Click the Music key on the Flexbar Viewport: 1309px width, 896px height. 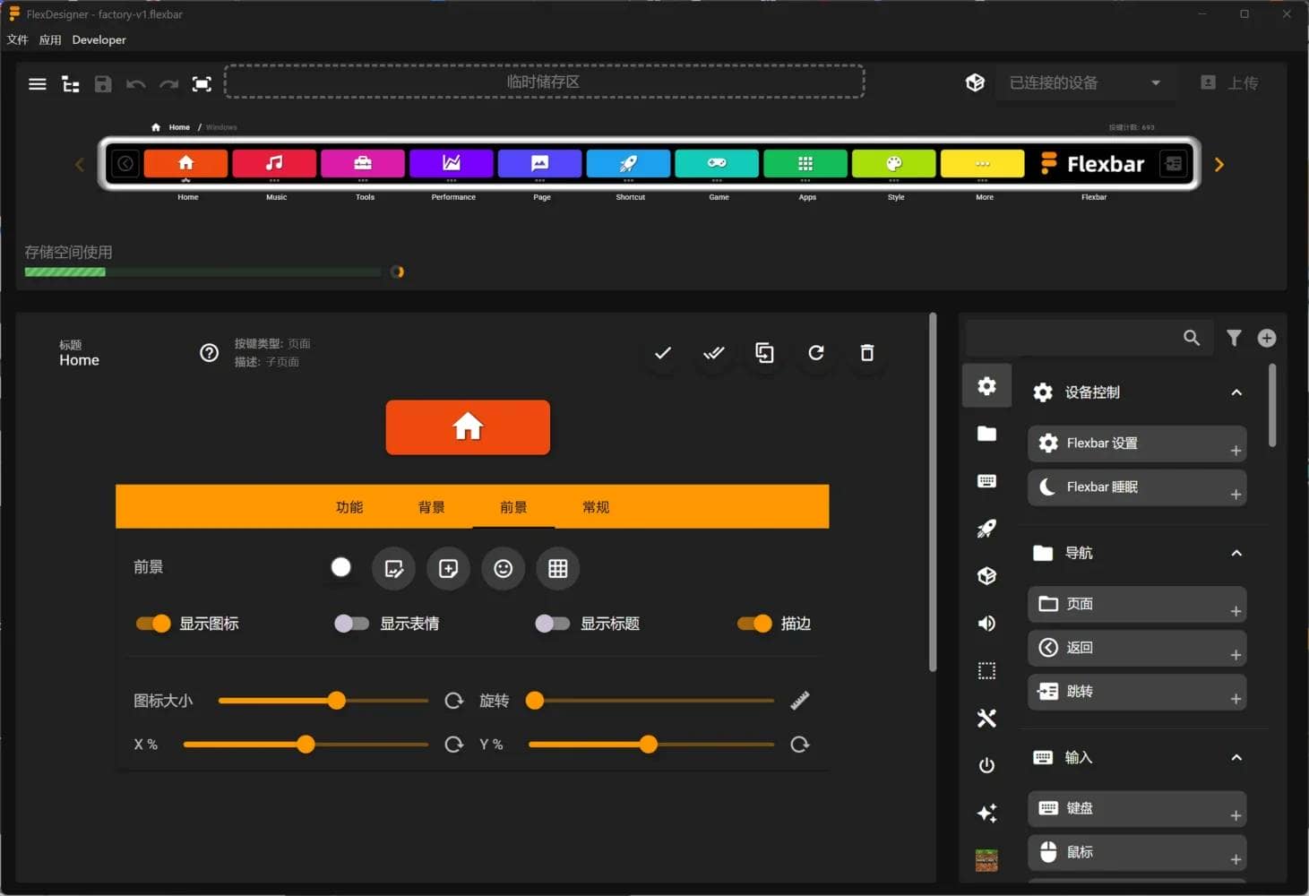(x=274, y=164)
